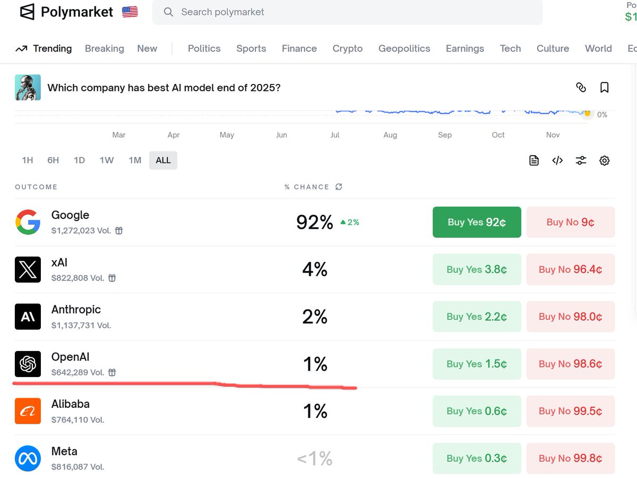Screen dimensions: 637x478
Task: Open the chart filter sliders icon
Action: [x=581, y=160]
